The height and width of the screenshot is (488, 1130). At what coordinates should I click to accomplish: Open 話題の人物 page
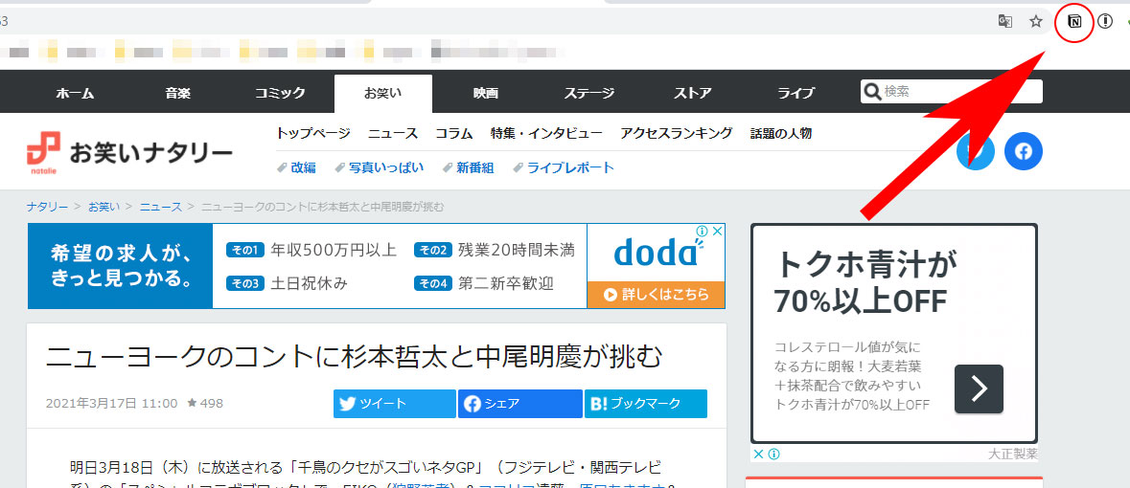click(780, 133)
